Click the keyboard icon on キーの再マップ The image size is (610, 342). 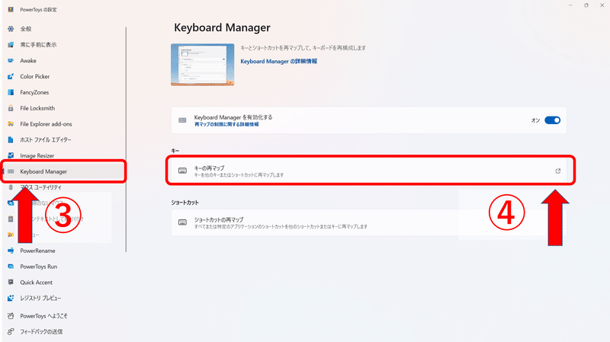pos(182,171)
